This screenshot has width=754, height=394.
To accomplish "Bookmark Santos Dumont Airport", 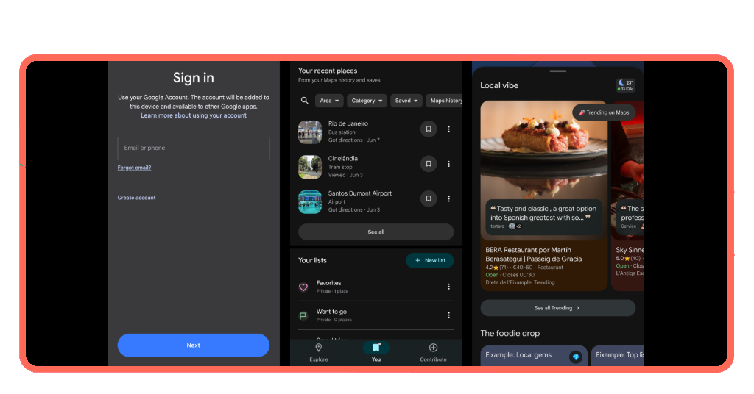I will 429,198.
